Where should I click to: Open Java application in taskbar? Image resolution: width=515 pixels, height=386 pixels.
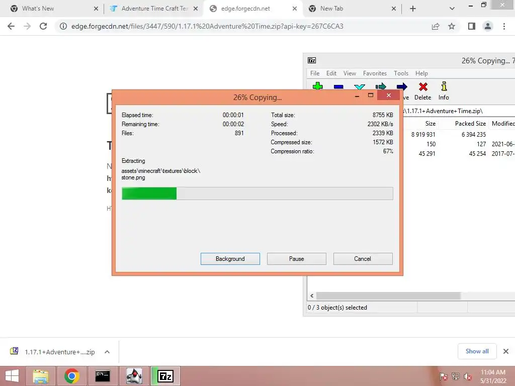[x=134, y=376]
